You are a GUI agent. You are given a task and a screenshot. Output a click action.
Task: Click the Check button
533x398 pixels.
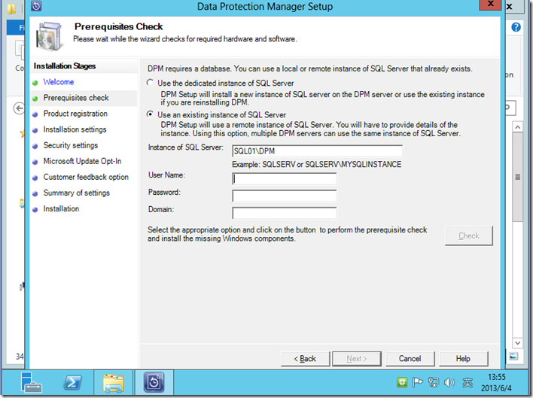pyautogui.click(x=469, y=235)
